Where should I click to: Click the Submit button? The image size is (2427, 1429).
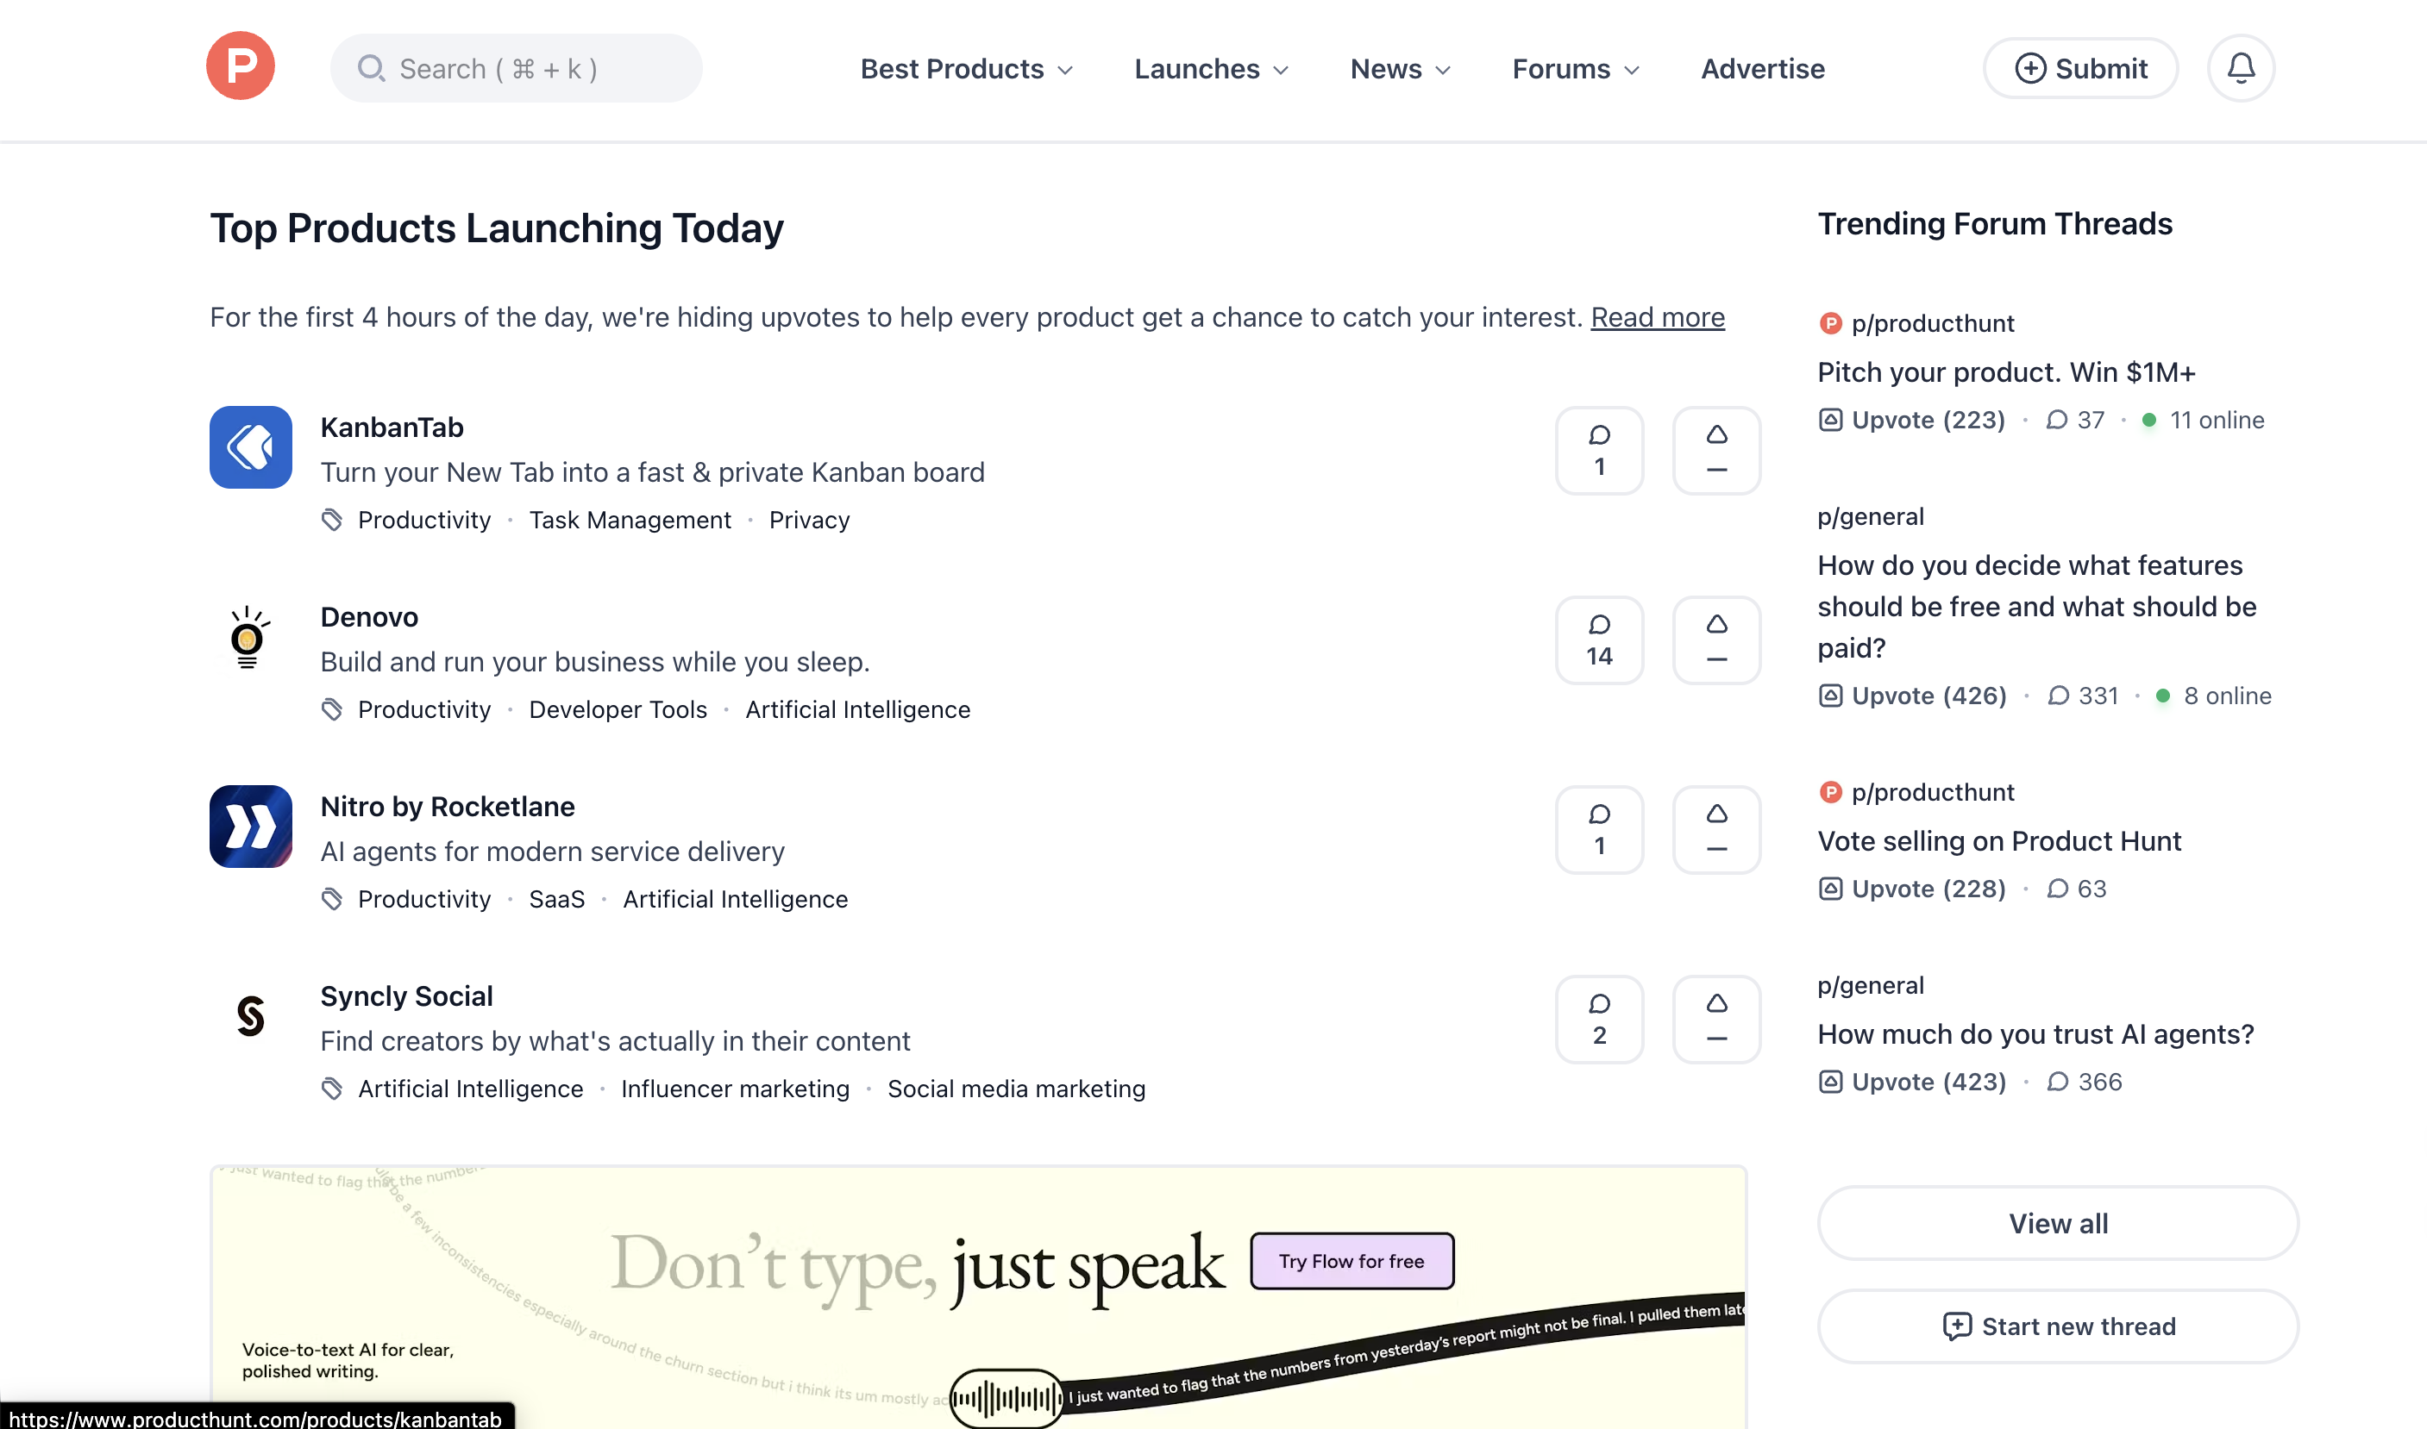tap(2080, 68)
